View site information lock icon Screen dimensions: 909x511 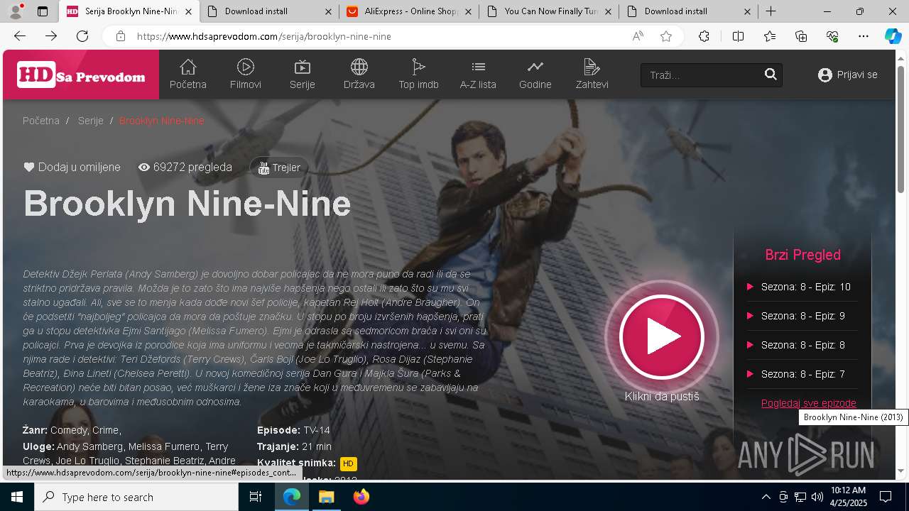pyautogui.click(x=121, y=36)
